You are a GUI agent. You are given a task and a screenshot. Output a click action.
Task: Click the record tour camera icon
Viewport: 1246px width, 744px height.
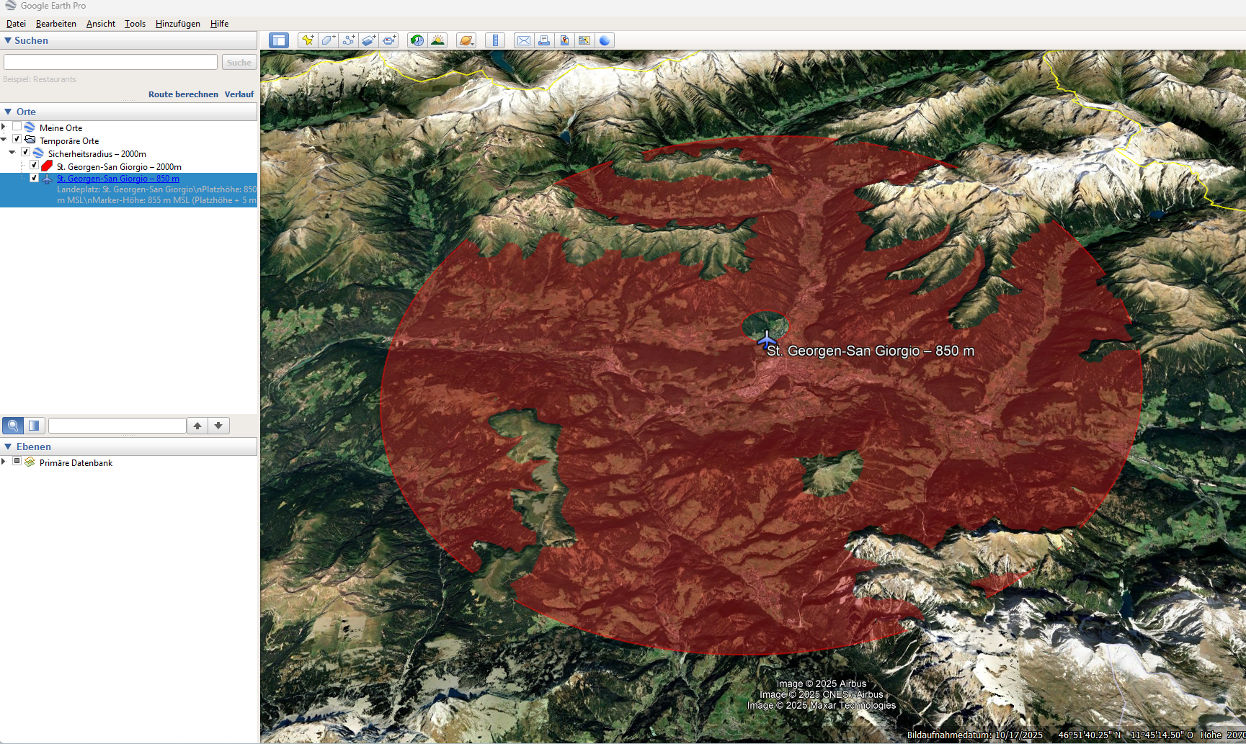(x=389, y=40)
